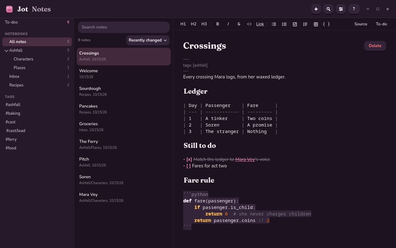The height and width of the screenshot is (248, 396).
Task: Open the Soren note in the list
Action: 124,180
